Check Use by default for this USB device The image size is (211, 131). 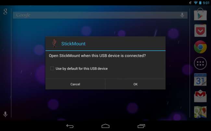[52, 68]
